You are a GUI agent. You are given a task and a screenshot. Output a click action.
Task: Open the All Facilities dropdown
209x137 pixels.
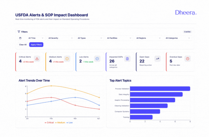[x=119, y=38]
